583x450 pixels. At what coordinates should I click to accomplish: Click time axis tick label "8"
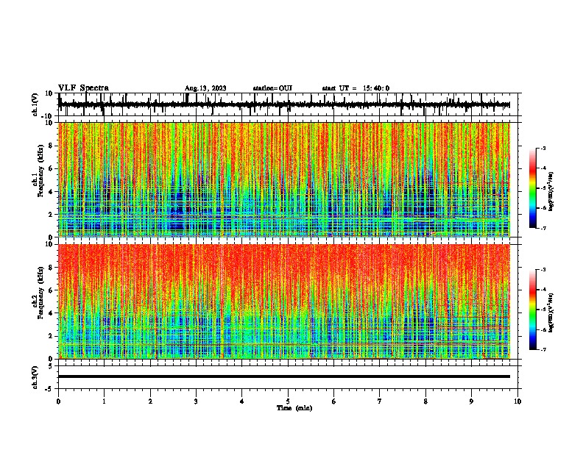pos(425,401)
